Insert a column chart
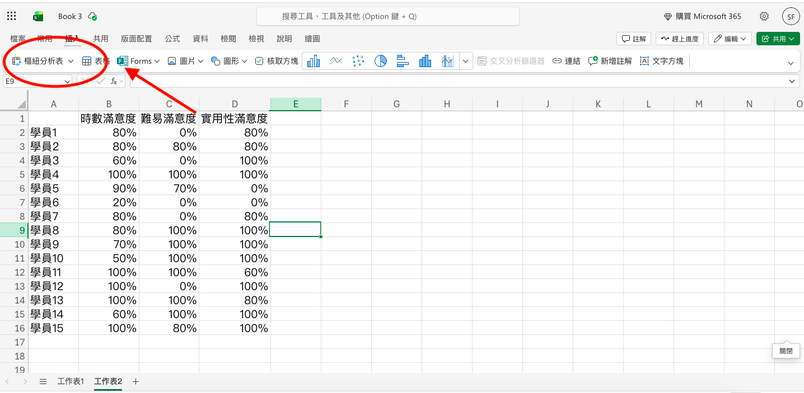Screen dimensions: 804x393 click(313, 60)
